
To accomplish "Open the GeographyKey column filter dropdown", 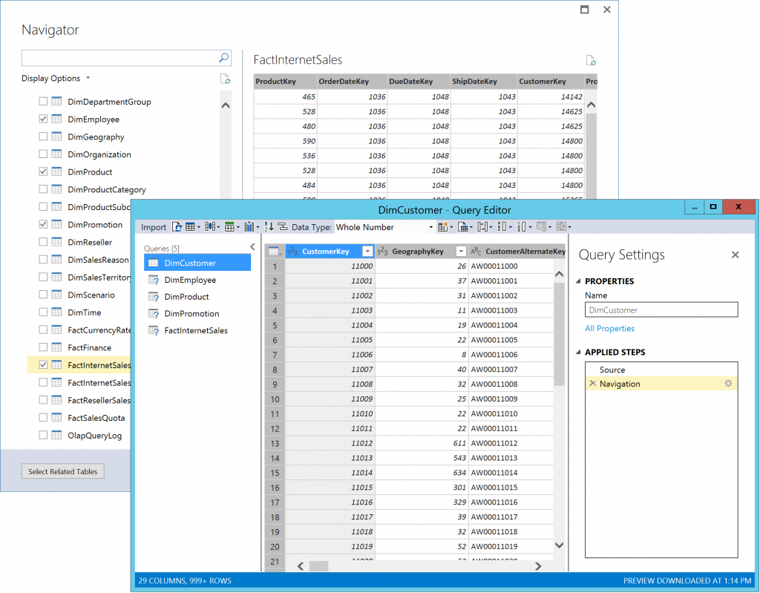I will (x=461, y=251).
